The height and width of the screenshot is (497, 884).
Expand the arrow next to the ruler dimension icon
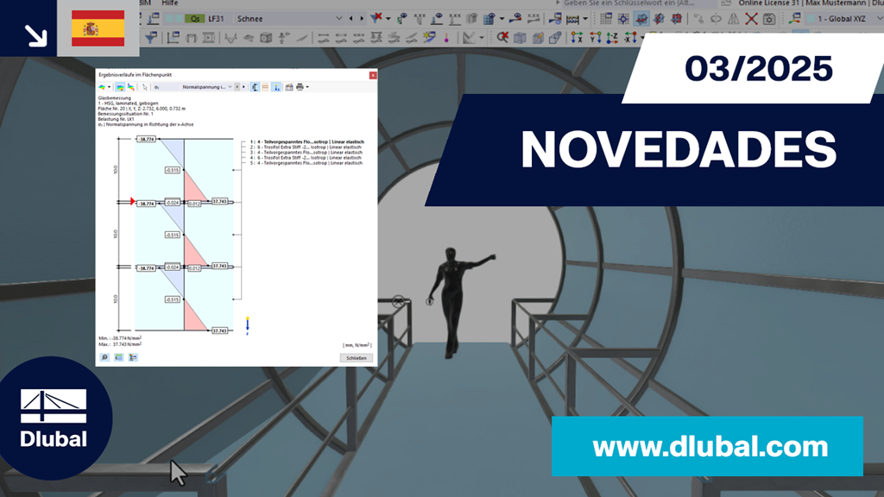click(x=584, y=19)
